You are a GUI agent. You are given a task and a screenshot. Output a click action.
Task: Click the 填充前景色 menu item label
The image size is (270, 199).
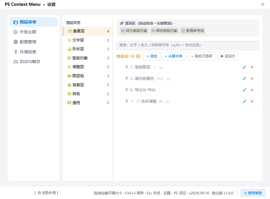144,78
